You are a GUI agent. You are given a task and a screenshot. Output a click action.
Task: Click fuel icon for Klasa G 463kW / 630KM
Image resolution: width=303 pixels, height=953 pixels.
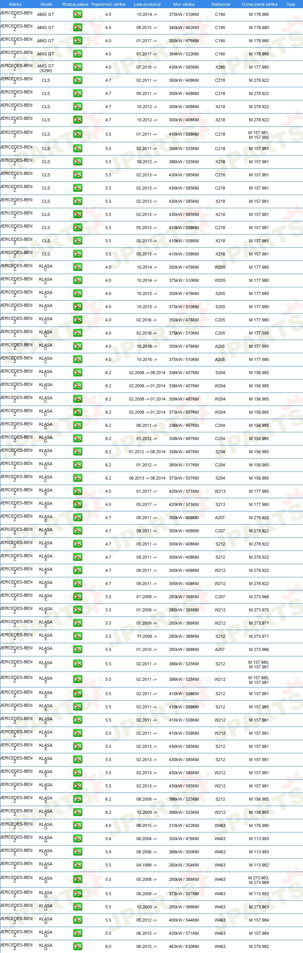pyautogui.click(x=77, y=946)
